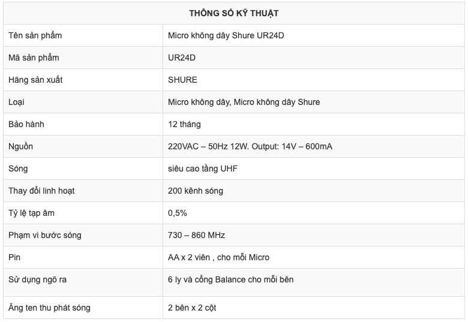Click the THÔNG SỐ KỸ THUẬT table header
Screen dimensions: 468x322
[x=233, y=13]
